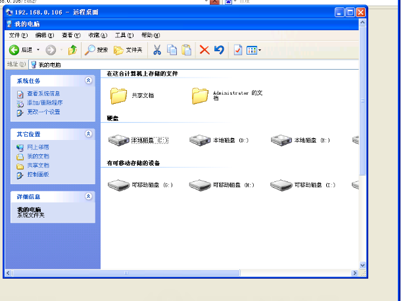Open the Views dropdown in toolbar

click(253, 50)
